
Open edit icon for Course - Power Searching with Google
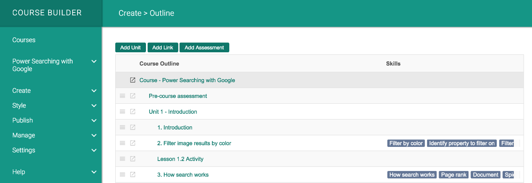[x=133, y=80]
